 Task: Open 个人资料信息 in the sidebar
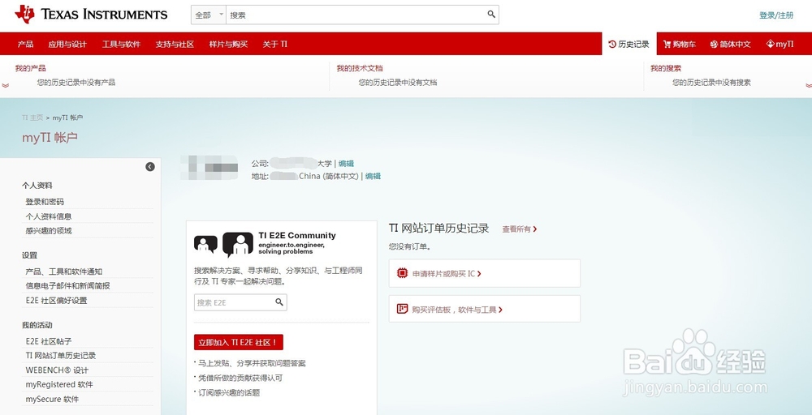pyautogui.click(x=49, y=216)
